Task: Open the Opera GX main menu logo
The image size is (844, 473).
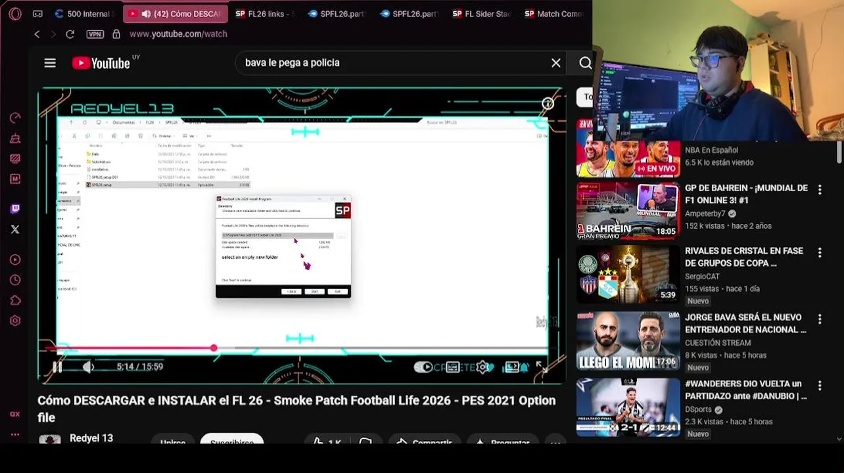Action: [x=15, y=13]
